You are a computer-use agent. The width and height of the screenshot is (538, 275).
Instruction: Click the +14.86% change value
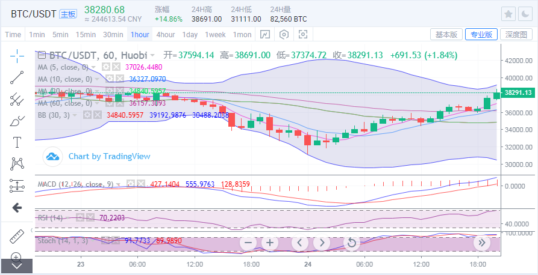(x=169, y=19)
